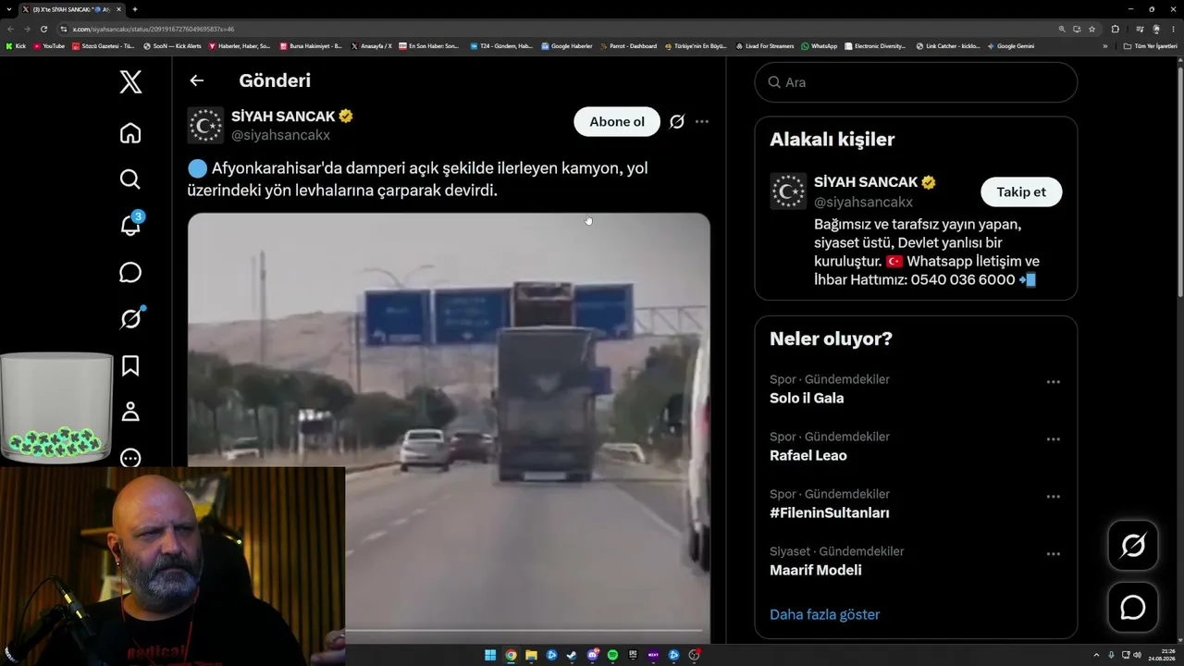Select the SİYAH SANCAK X tab
1184x666 pixels.
tap(71, 9)
